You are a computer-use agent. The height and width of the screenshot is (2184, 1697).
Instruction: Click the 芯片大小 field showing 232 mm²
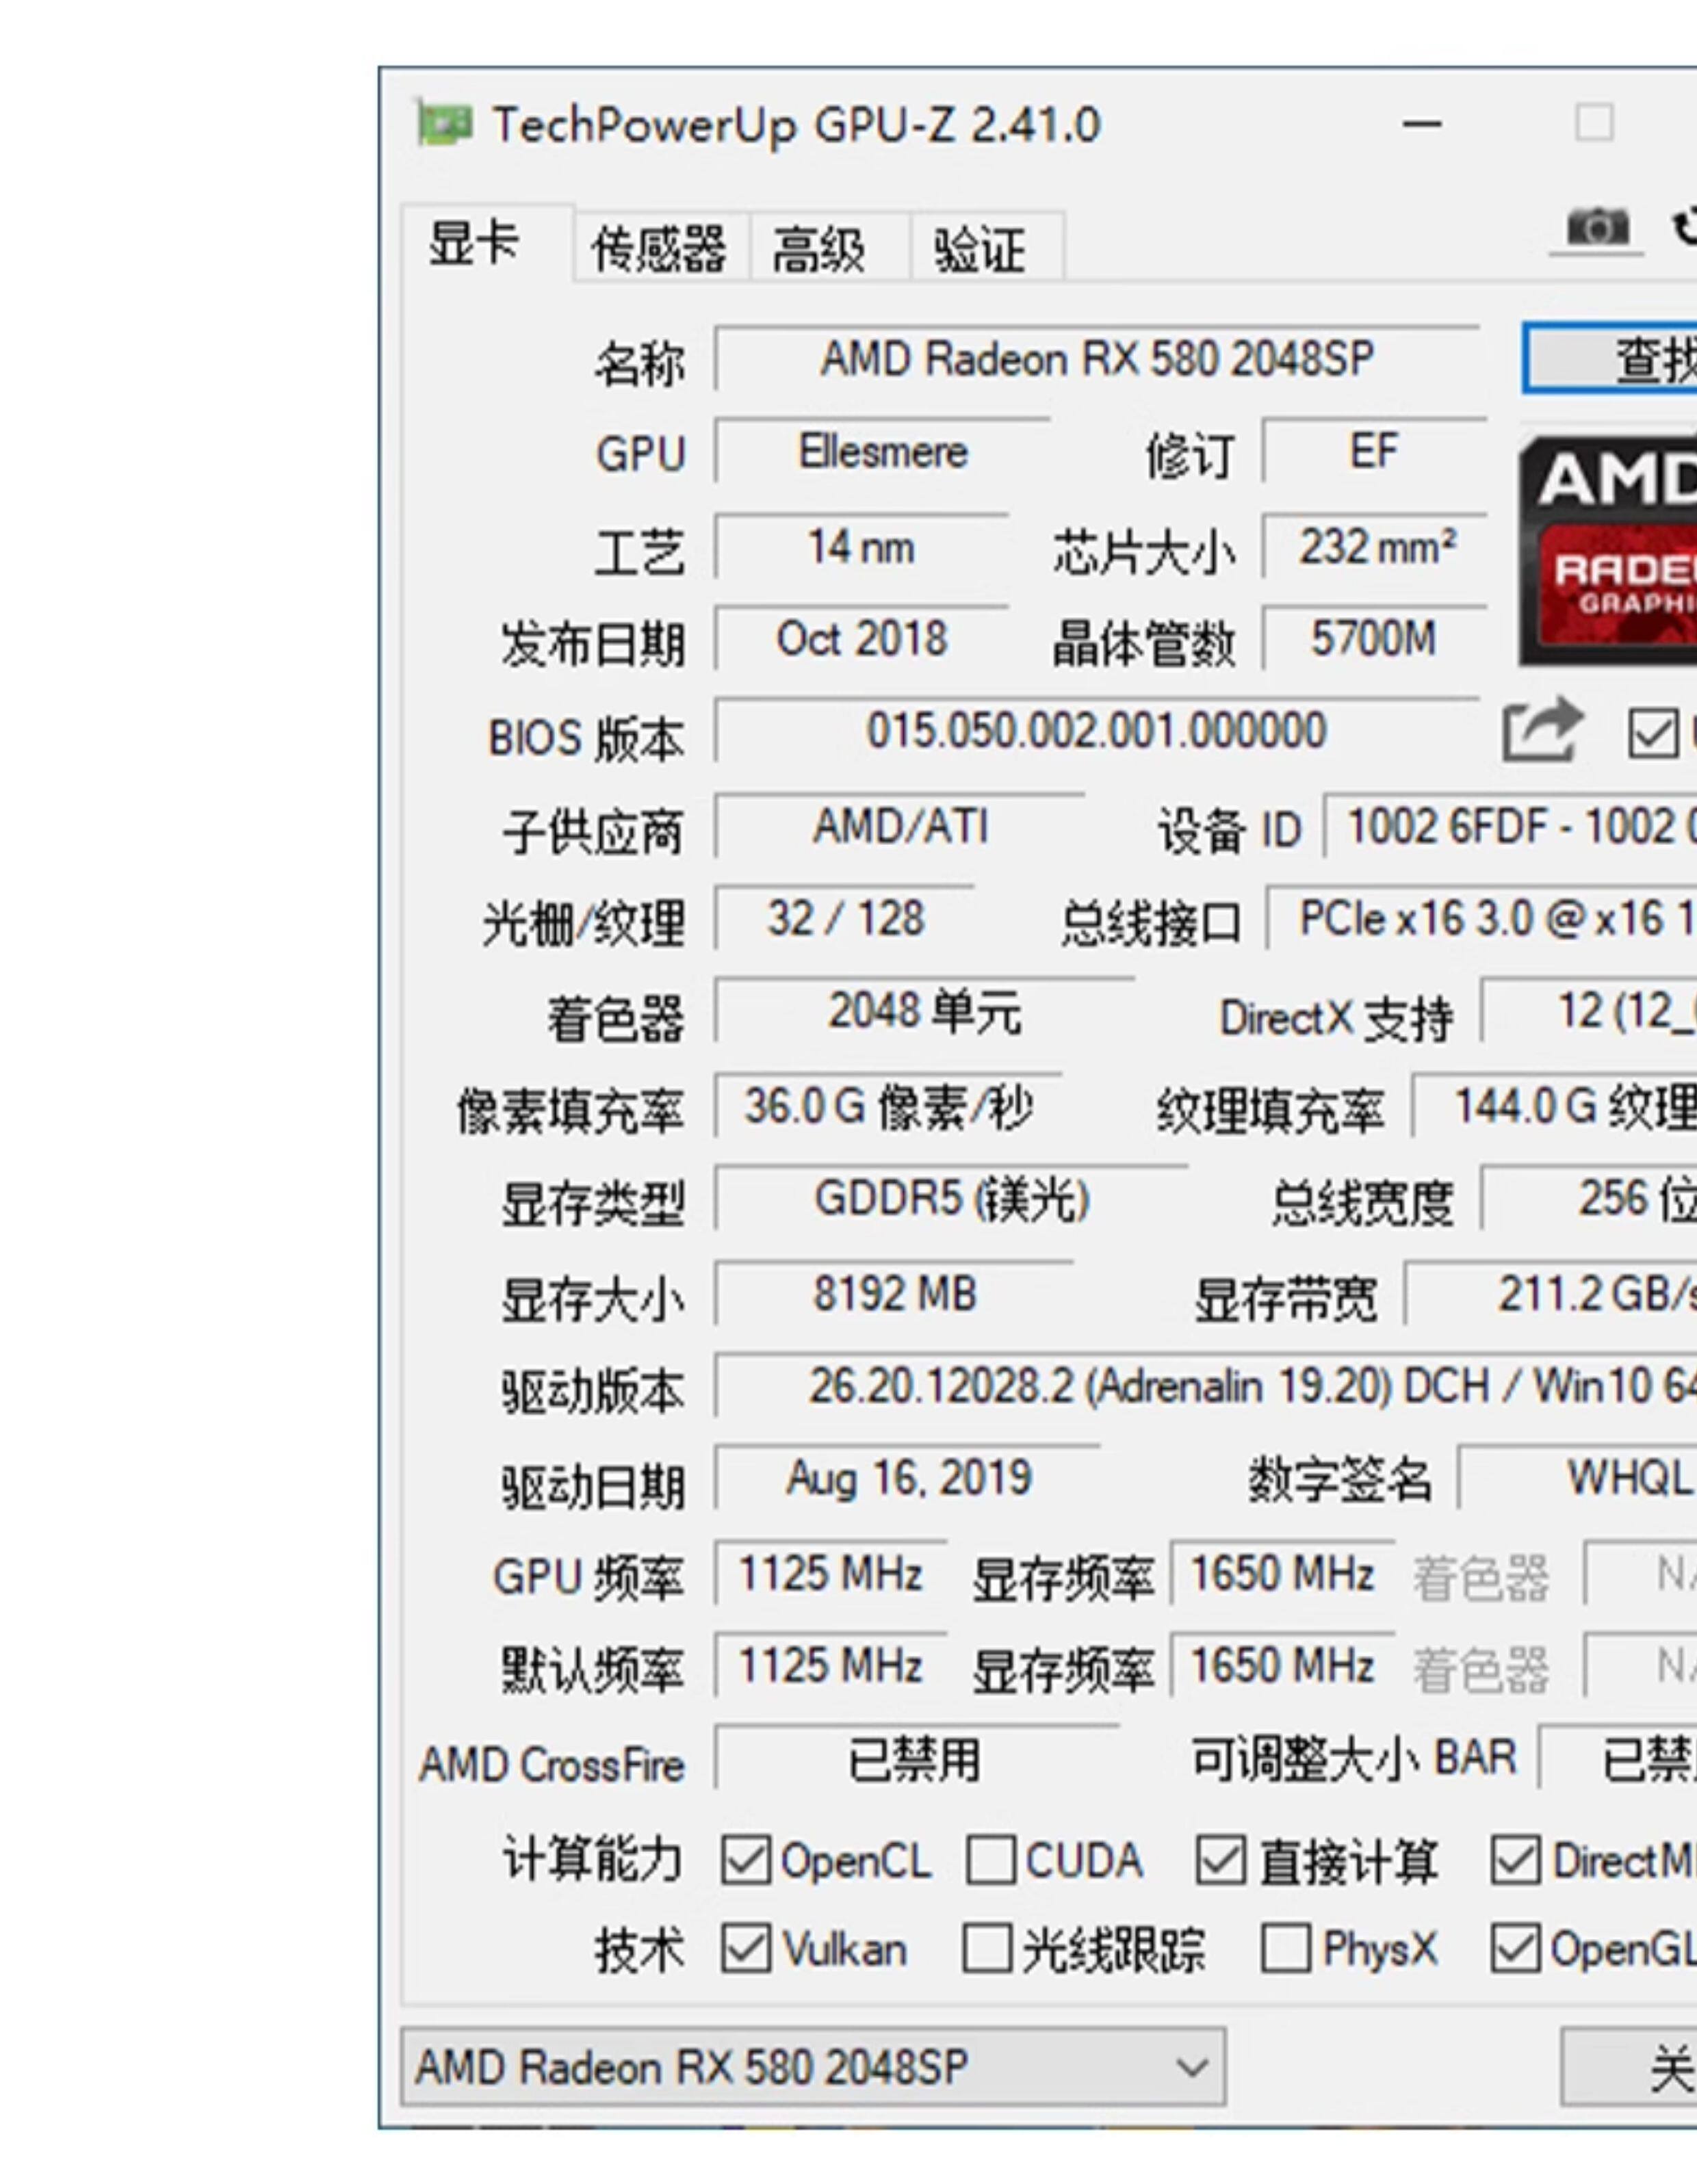[1375, 546]
